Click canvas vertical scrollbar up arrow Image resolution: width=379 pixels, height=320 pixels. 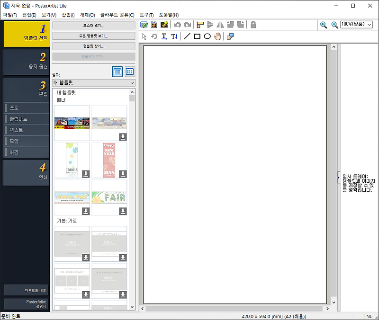click(x=334, y=47)
